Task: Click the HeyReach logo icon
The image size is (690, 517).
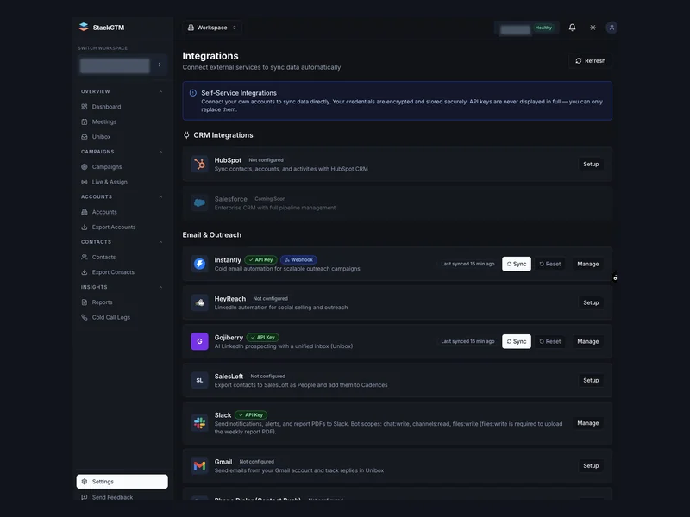Action: coord(200,302)
